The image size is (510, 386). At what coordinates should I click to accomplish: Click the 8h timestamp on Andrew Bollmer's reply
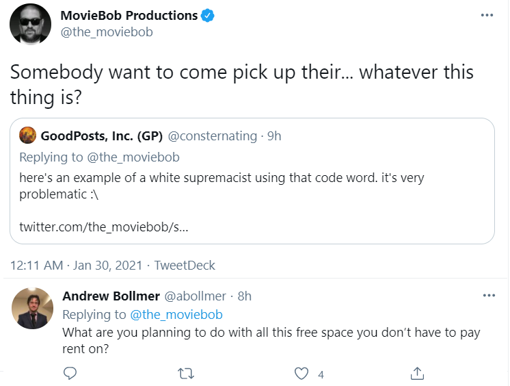[x=245, y=296]
